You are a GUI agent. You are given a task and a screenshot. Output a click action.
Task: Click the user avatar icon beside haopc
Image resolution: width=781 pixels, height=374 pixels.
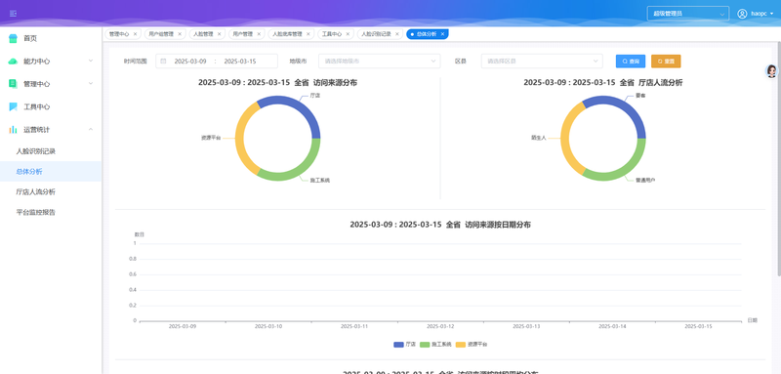tap(742, 14)
